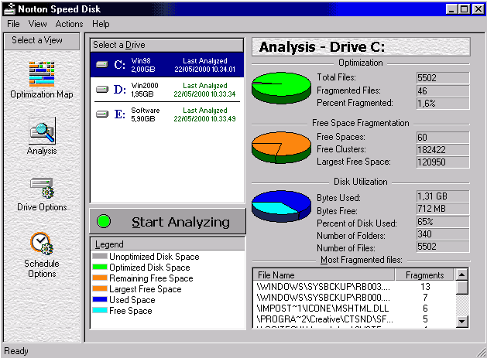This screenshot has height=358, width=487.
Task: Select the drive E: Software row
Action: pyautogui.click(x=167, y=114)
